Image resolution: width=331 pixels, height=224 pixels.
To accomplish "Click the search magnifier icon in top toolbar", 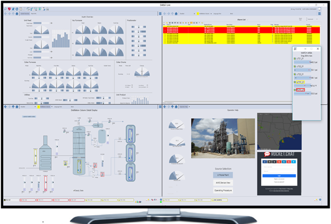I will pos(5,9).
